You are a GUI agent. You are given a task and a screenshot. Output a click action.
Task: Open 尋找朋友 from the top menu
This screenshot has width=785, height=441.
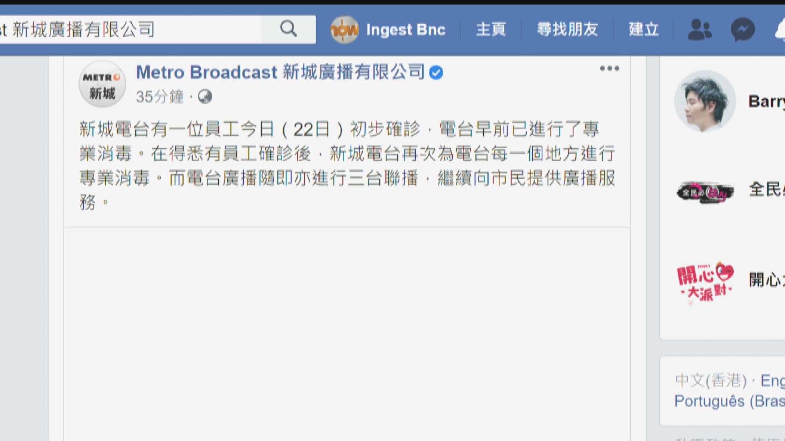(x=567, y=29)
